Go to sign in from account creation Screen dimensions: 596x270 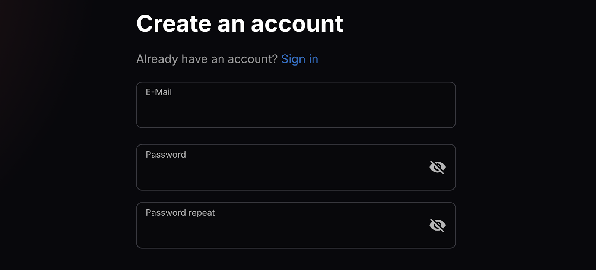299,59
